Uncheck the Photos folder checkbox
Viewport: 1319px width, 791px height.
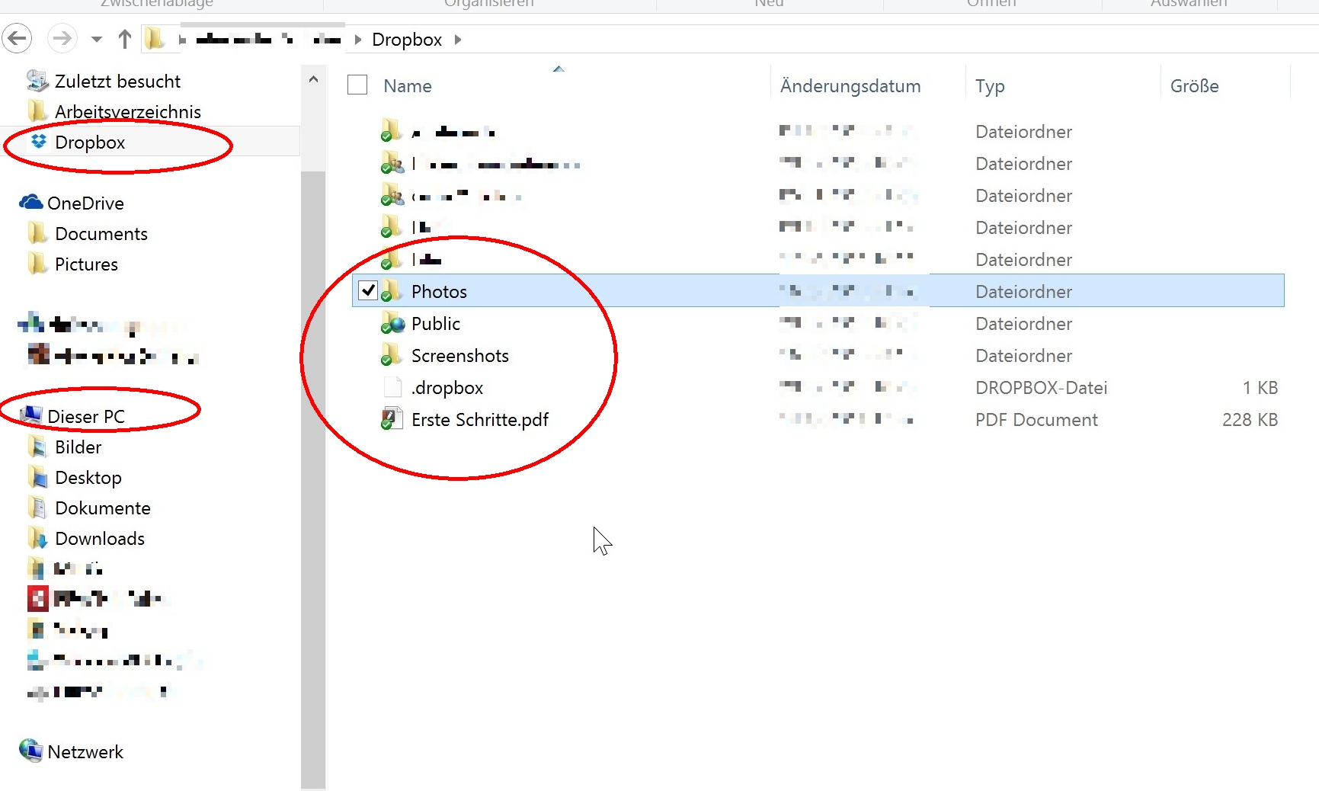[x=368, y=291]
